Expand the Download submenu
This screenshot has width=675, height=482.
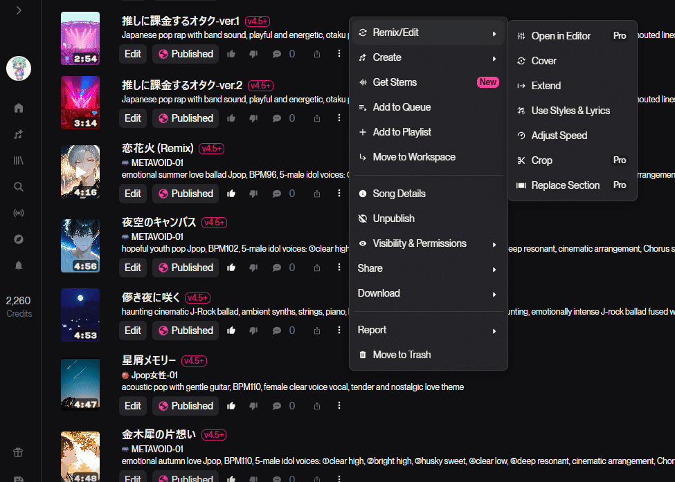[428, 293]
